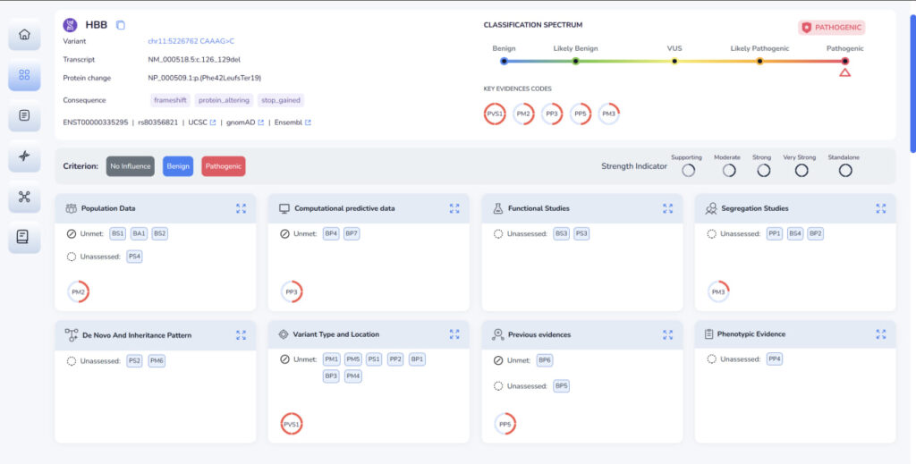Screen dimensions: 916x464
Task: Click the PP3 key evidence circle
Action: [551, 114]
